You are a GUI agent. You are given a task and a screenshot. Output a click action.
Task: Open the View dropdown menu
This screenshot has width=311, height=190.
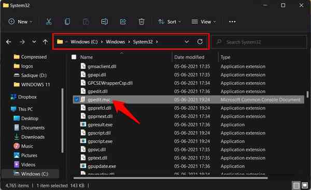(x=204, y=22)
